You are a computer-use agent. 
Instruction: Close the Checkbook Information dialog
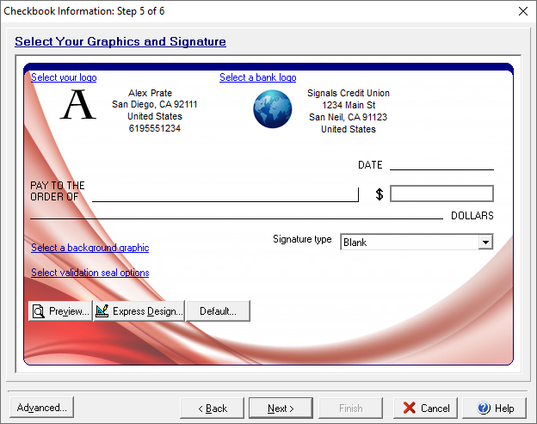(x=523, y=11)
